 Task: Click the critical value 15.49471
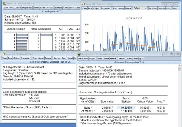point(145,108)
